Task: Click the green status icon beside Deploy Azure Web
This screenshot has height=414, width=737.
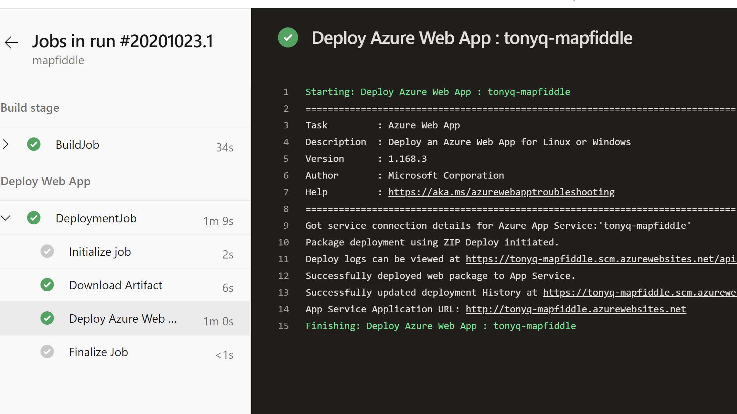Action: tap(47, 318)
